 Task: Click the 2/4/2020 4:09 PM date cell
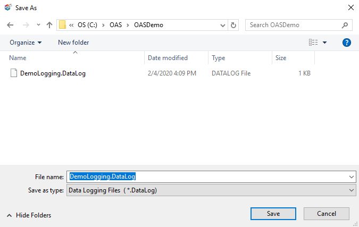pyautogui.click(x=172, y=73)
